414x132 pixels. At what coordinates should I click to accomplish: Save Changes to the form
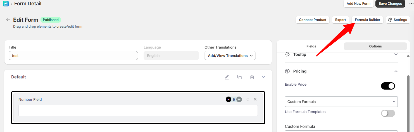click(x=390, y=4)
